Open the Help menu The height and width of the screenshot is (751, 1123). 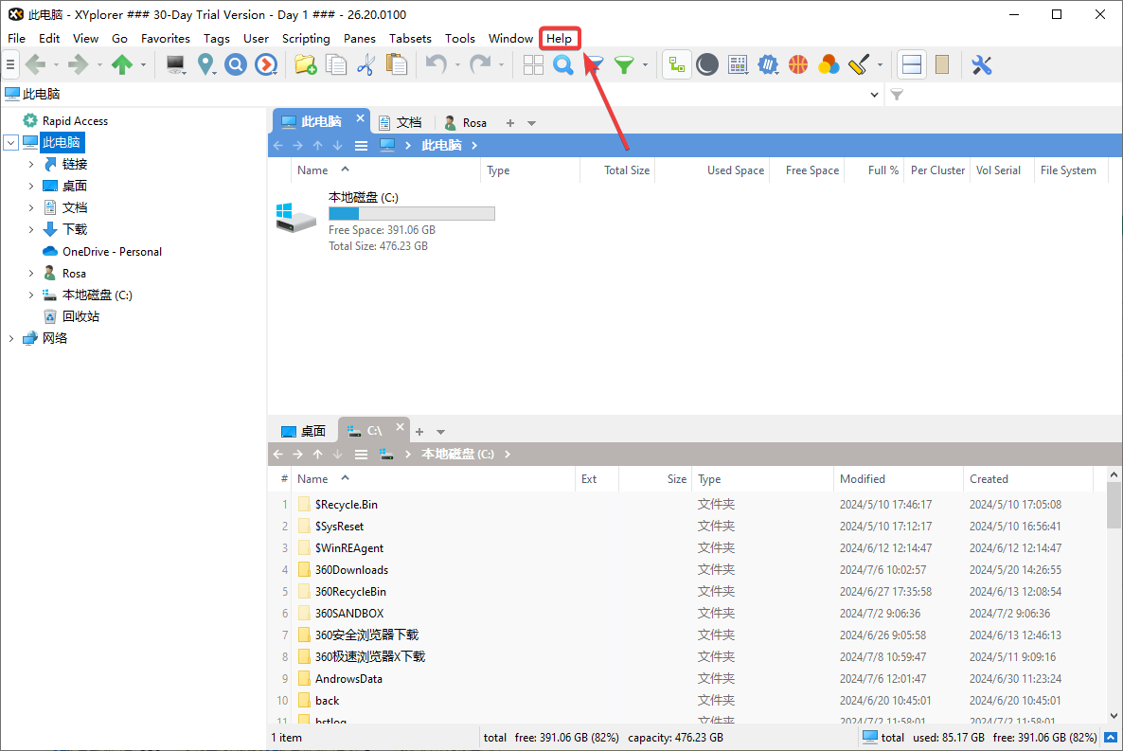[x=559, y=39]
